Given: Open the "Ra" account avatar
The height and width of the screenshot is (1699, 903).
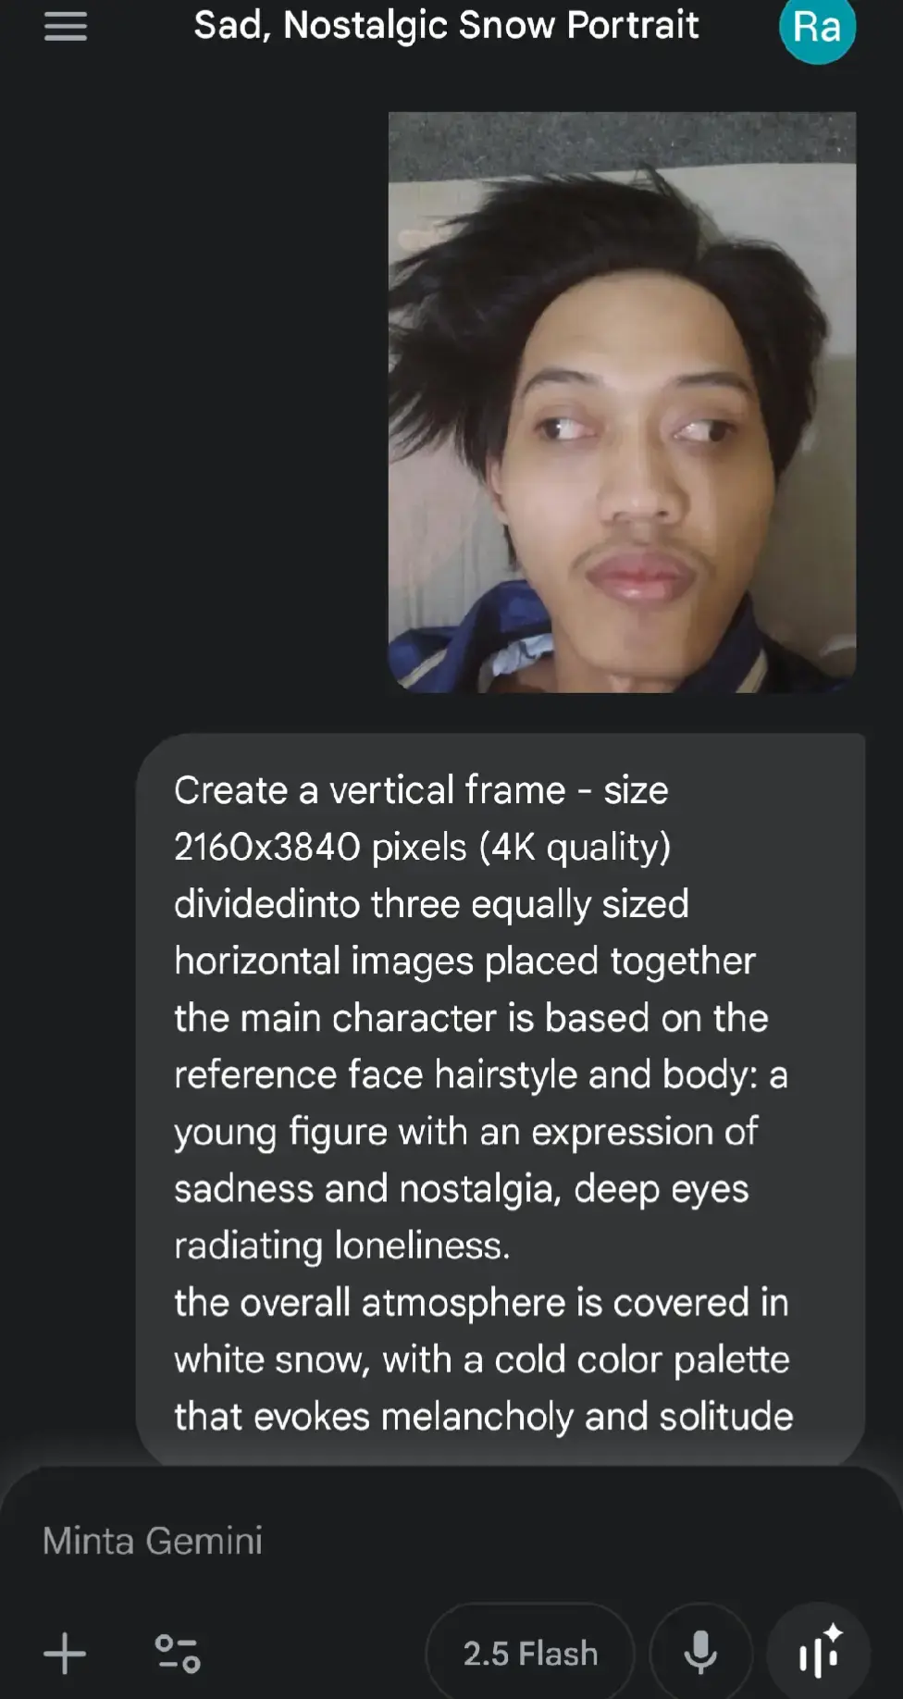Looking at the screenshot, I should [x=818, y=29].
